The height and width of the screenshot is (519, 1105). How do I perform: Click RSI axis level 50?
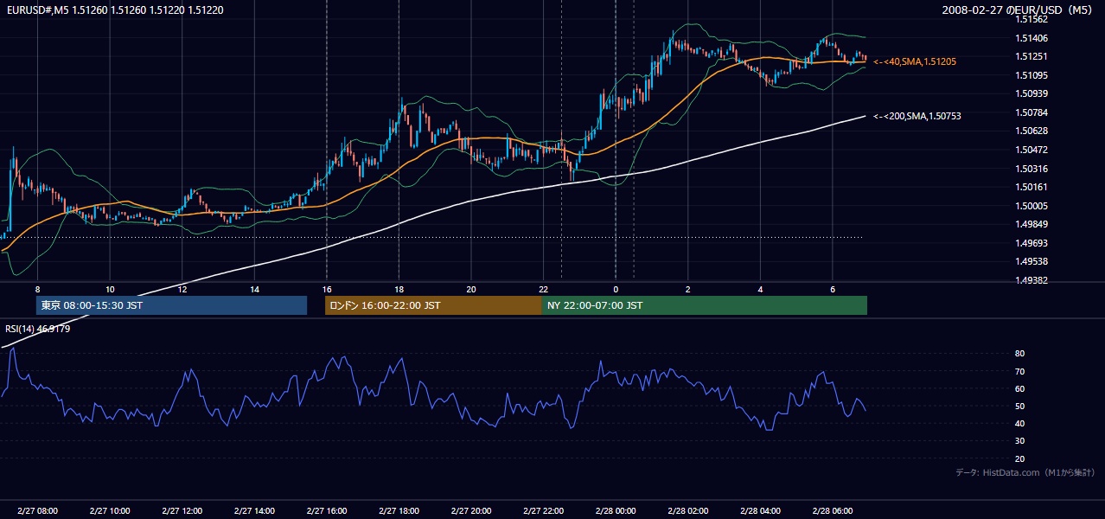point(1019,407)
